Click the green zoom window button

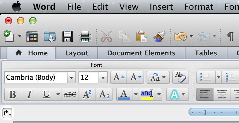point(33,21)
